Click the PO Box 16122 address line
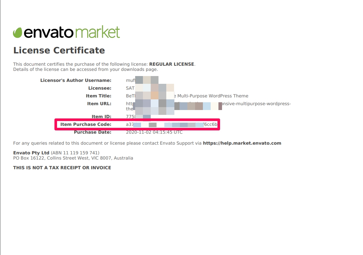This screenshot has height=255, width=363. tap(73, 158)
